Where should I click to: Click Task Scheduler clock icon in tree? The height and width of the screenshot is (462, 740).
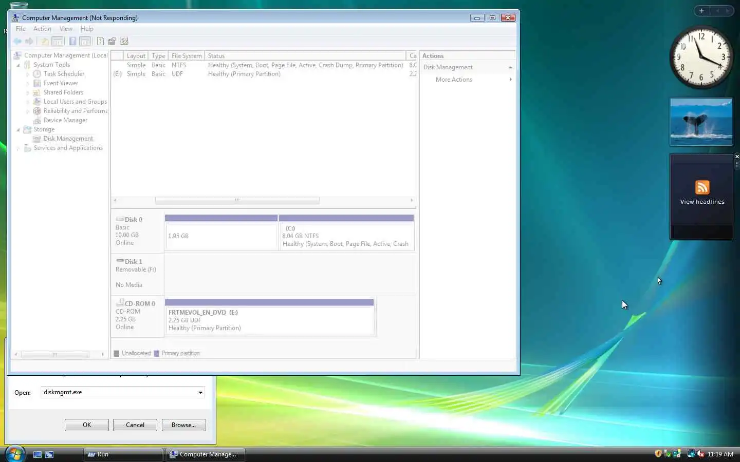(37, 74)
